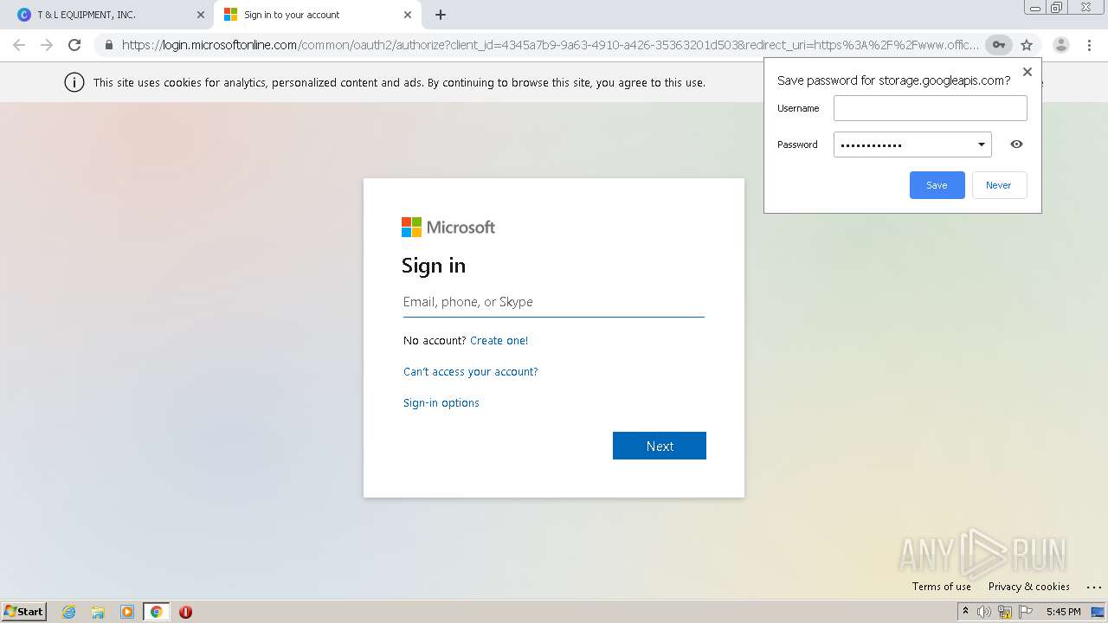Click the Chrome taskbar icon
The height and width of the screenshot is (623, 1108).
click(156, 612)
